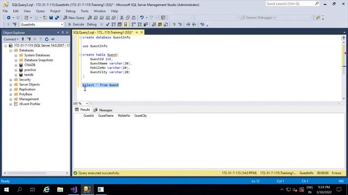Execute the query with the Execute button
Screen dimensions: 348x195
(76, 24)
